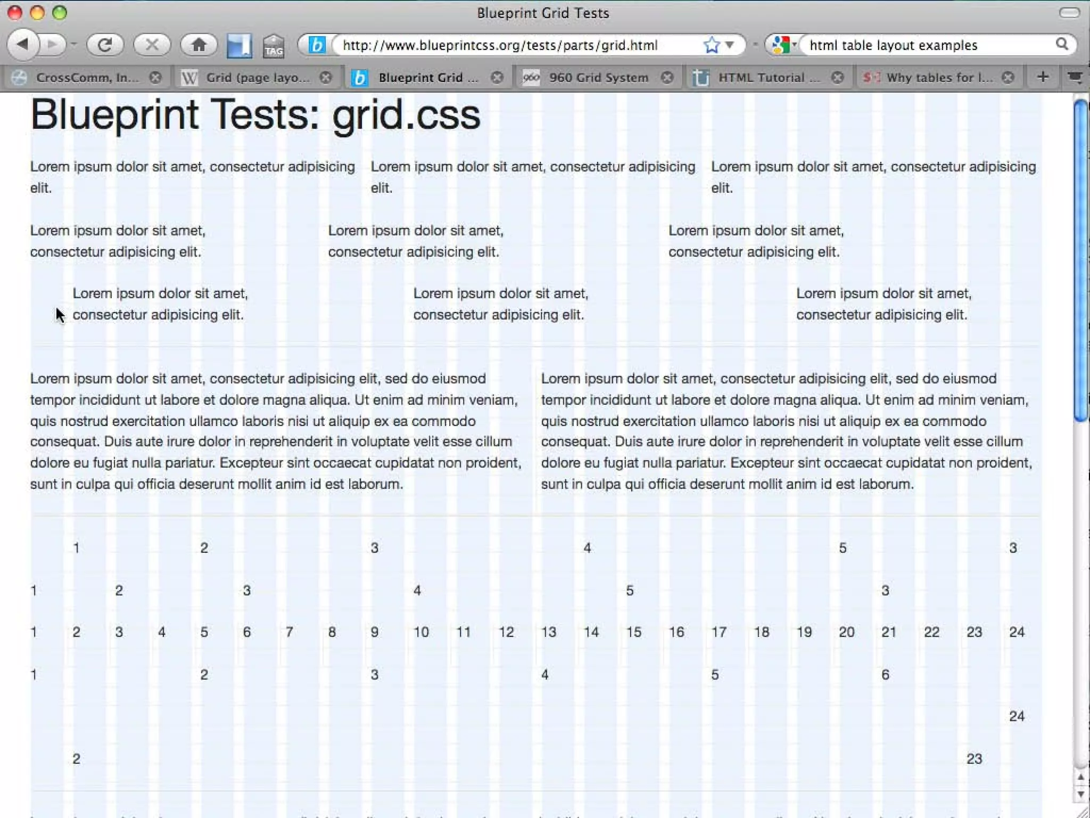The height and width of the screenshot is (818, 1090).
Task: Open a new tab with plus button
Action: (x=1043, y=78)
